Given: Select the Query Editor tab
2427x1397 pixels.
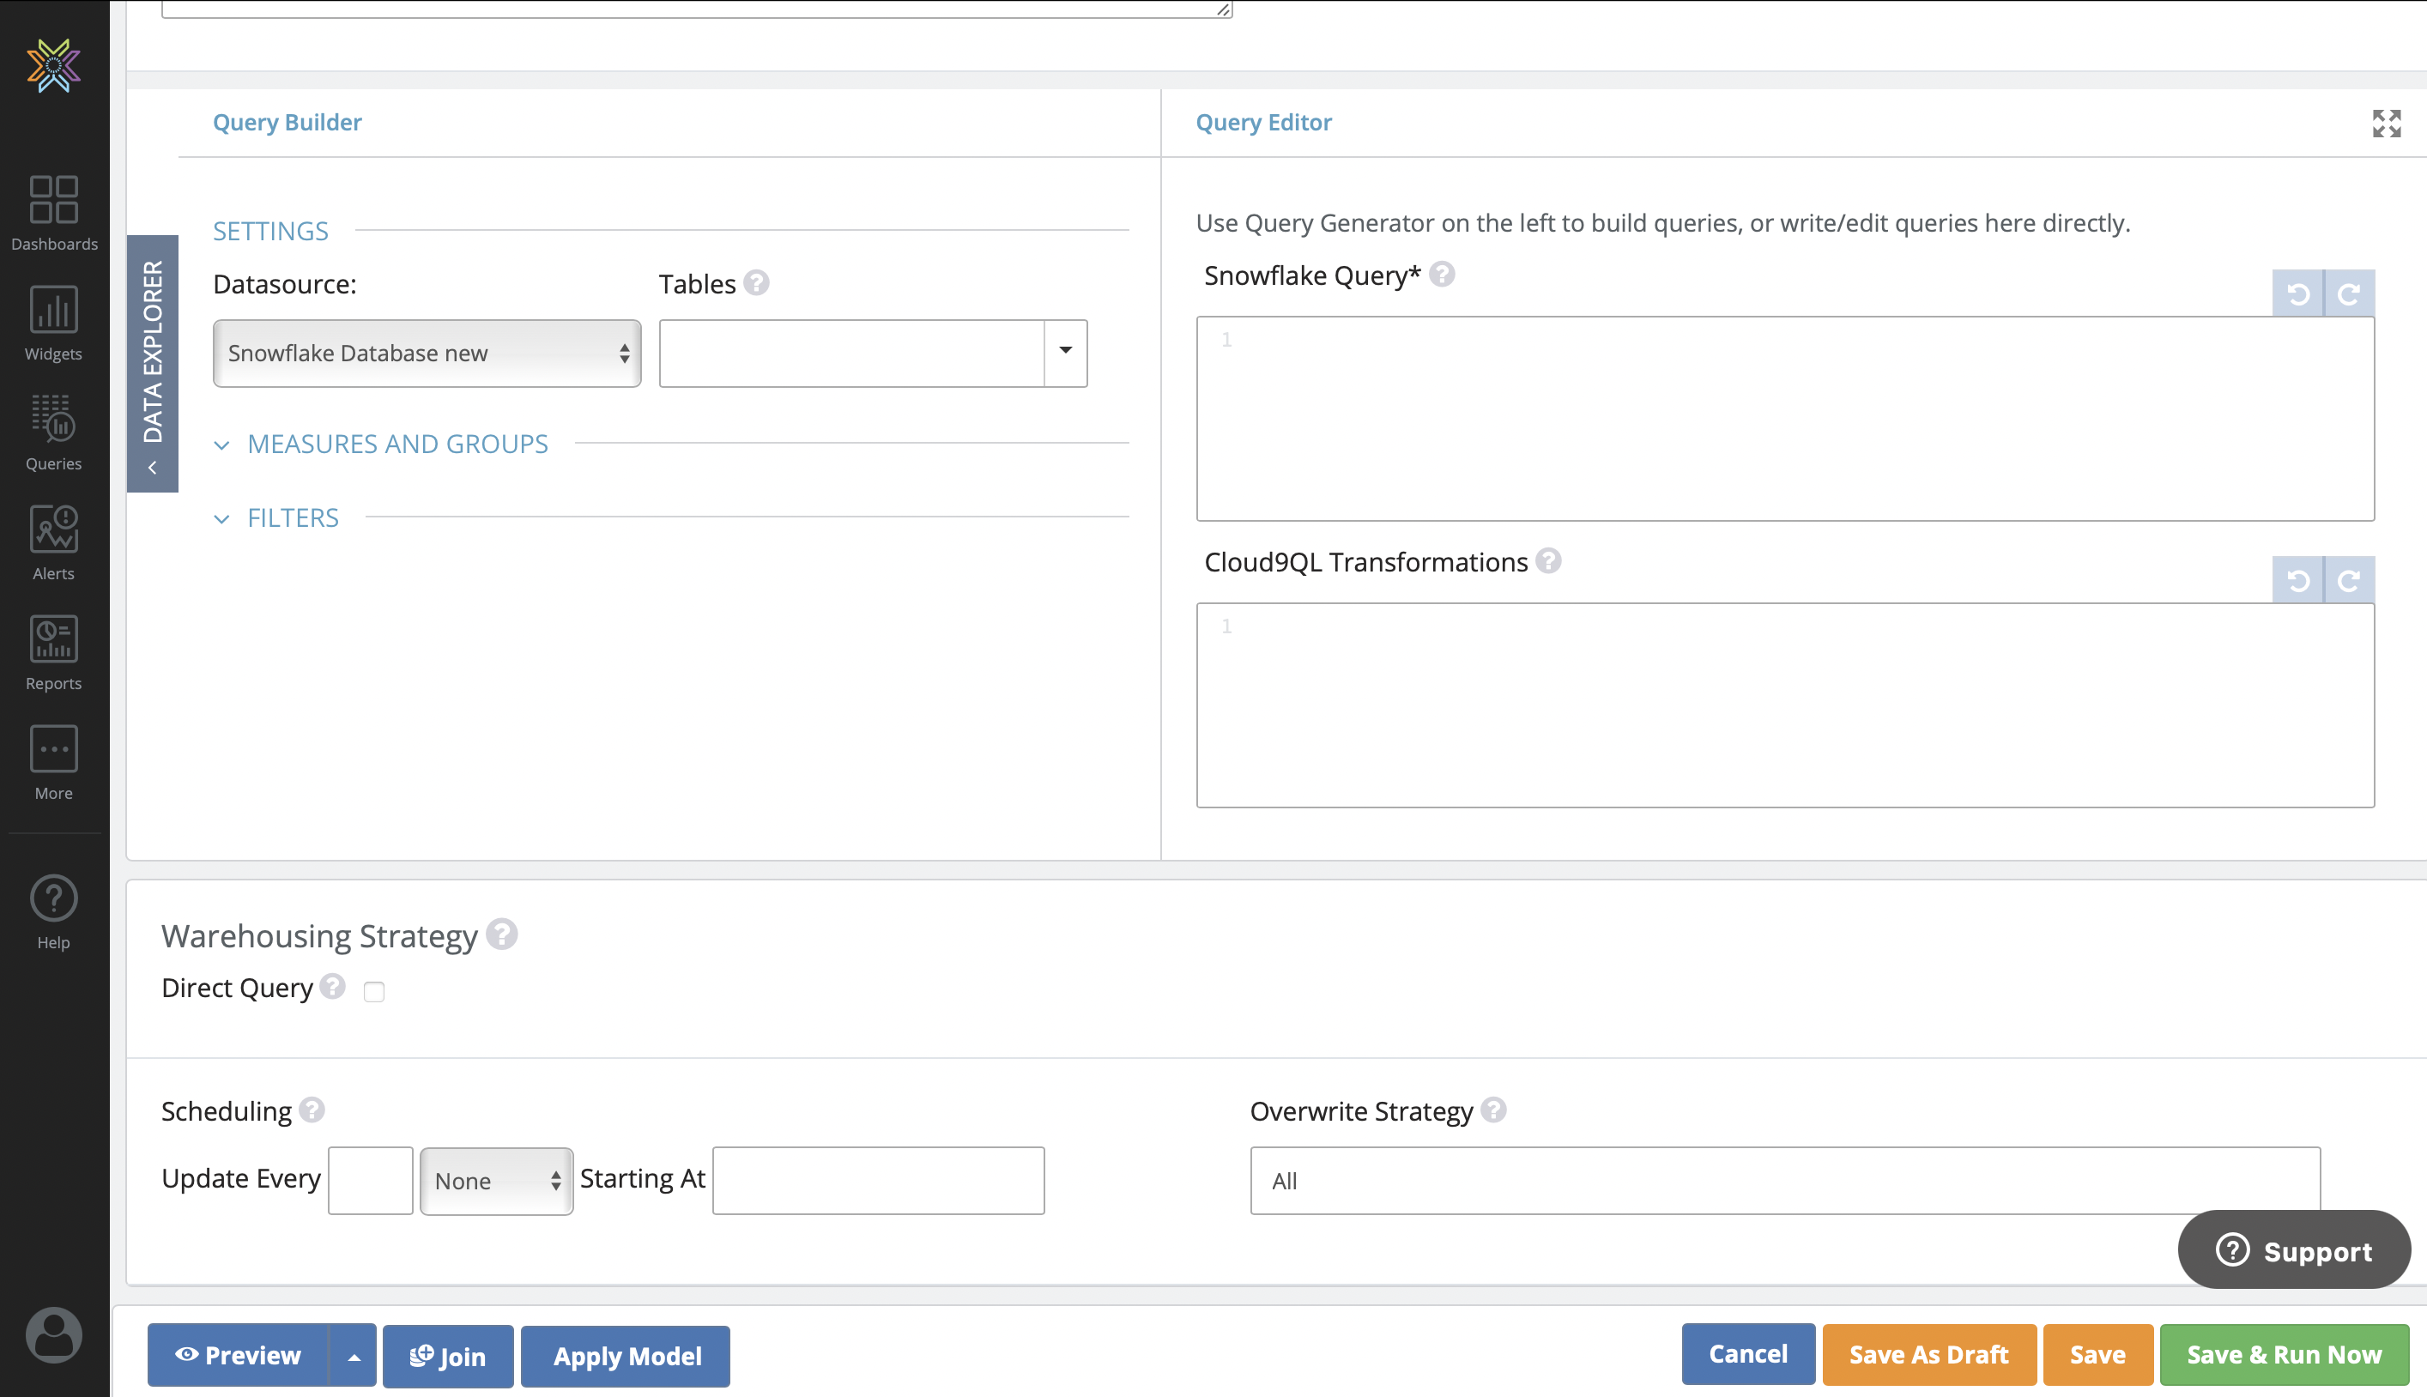Looking at the screenshot, I should (x=1263, y=123).
